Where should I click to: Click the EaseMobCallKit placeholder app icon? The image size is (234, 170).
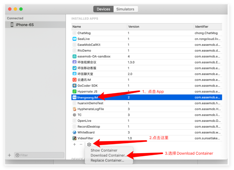click(74, 45)
